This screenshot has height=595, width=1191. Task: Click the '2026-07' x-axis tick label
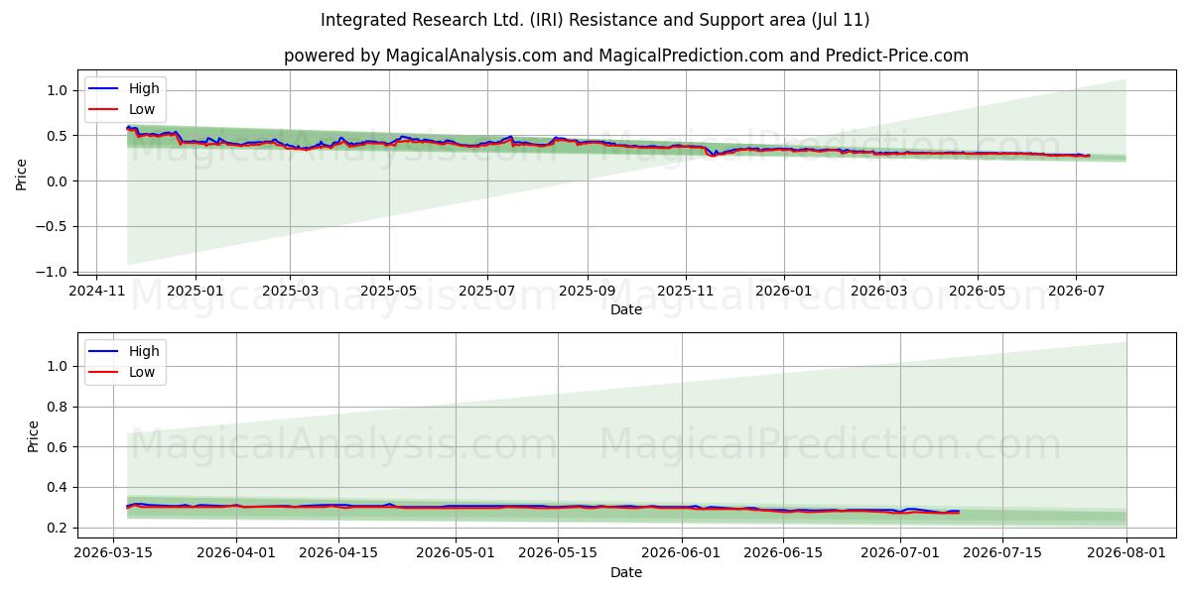coord(1075,292)
